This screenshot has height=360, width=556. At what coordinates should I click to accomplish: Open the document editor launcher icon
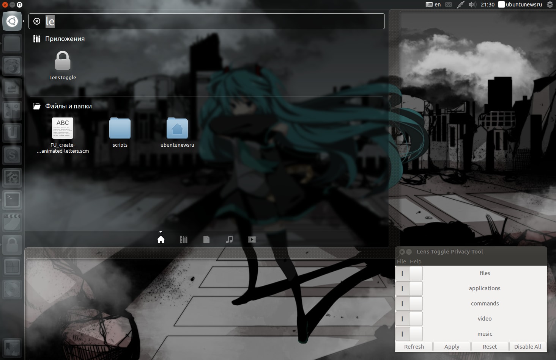(12, 88)
